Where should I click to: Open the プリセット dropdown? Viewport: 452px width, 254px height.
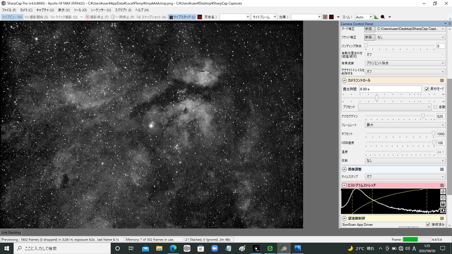click(x=395, y=107)
